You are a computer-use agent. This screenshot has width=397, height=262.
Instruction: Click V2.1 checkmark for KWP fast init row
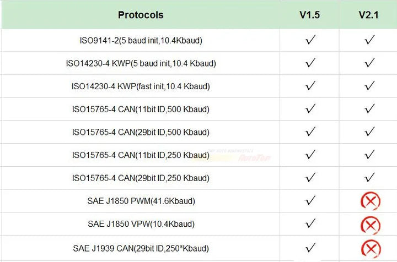pos(369,86)
